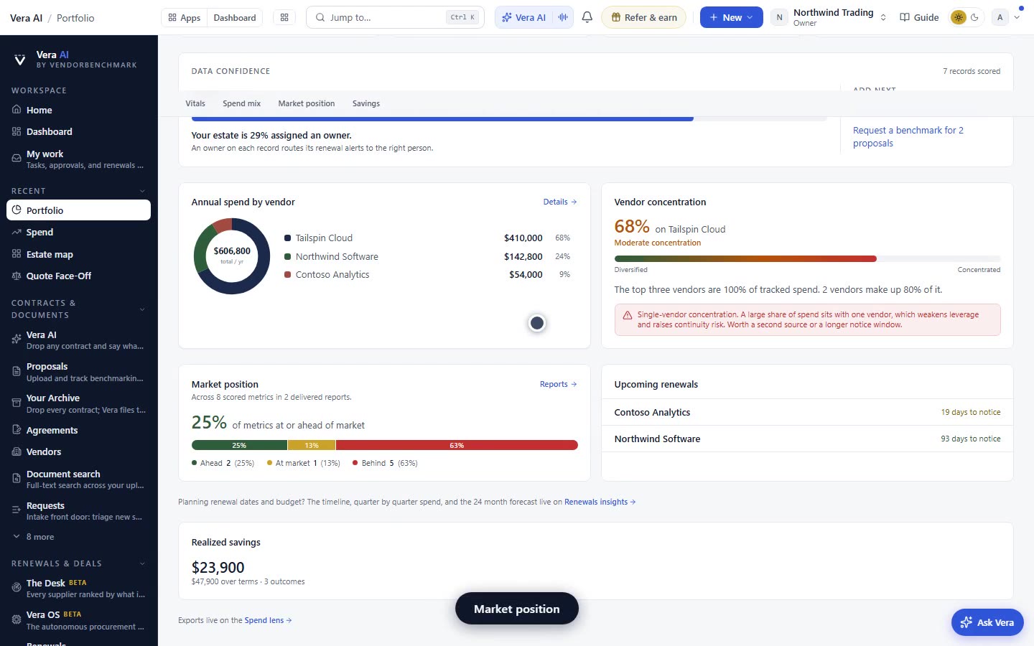
Task: Click the yellow 13% At market segment
Action: (312, 445)
